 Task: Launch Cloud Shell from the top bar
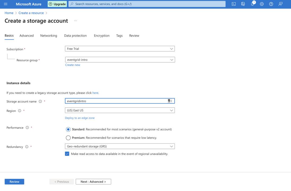pyautogui.click(x=234, y=4)
